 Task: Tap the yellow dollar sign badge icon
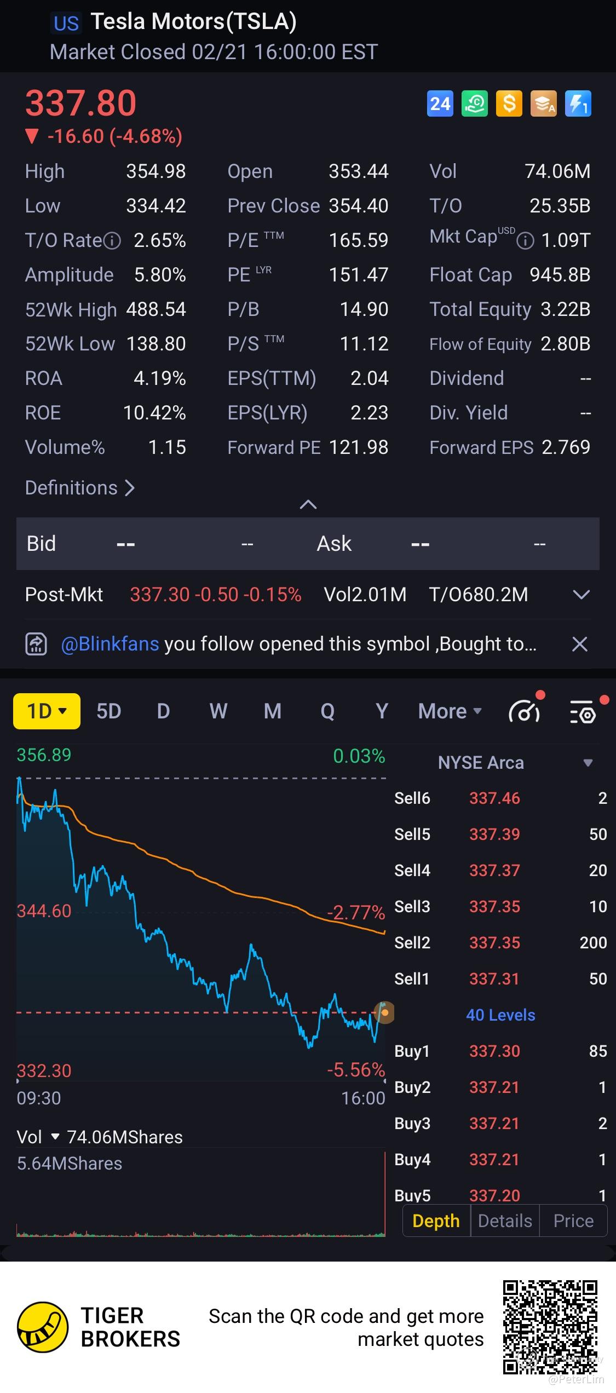point(509,103)
